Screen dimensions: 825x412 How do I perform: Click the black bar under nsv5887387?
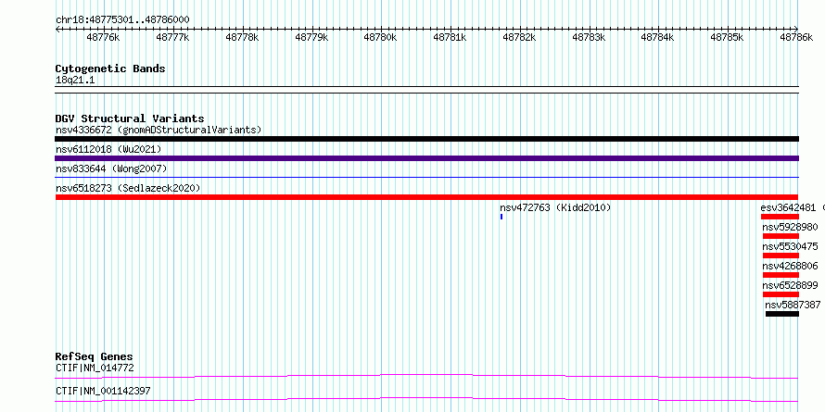point(782,314)
